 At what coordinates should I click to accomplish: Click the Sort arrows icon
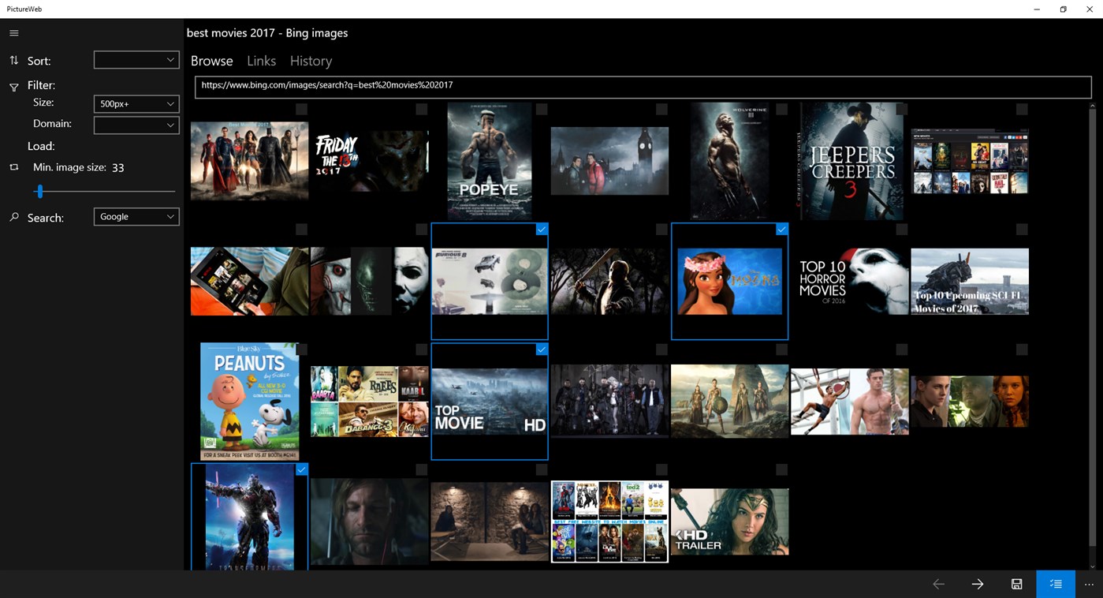pyautogui.click(x=13, y=61)
